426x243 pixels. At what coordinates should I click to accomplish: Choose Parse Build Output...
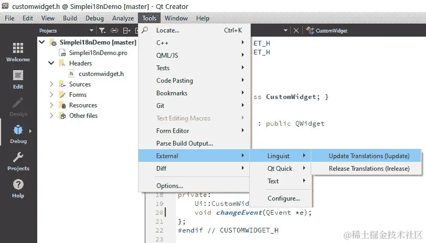194,143
